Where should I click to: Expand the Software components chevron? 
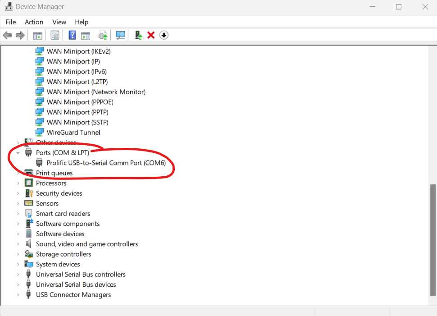tap(18, 224)
